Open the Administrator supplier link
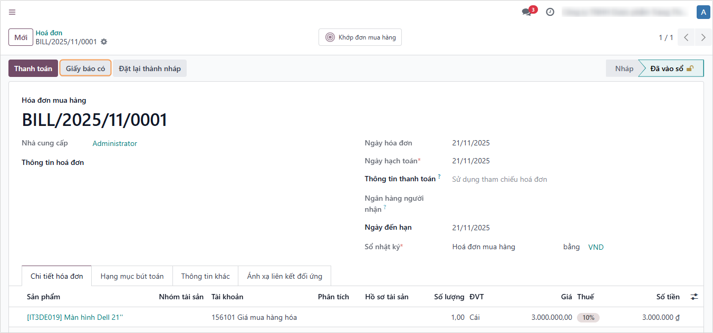 click(x=114, y=143)
